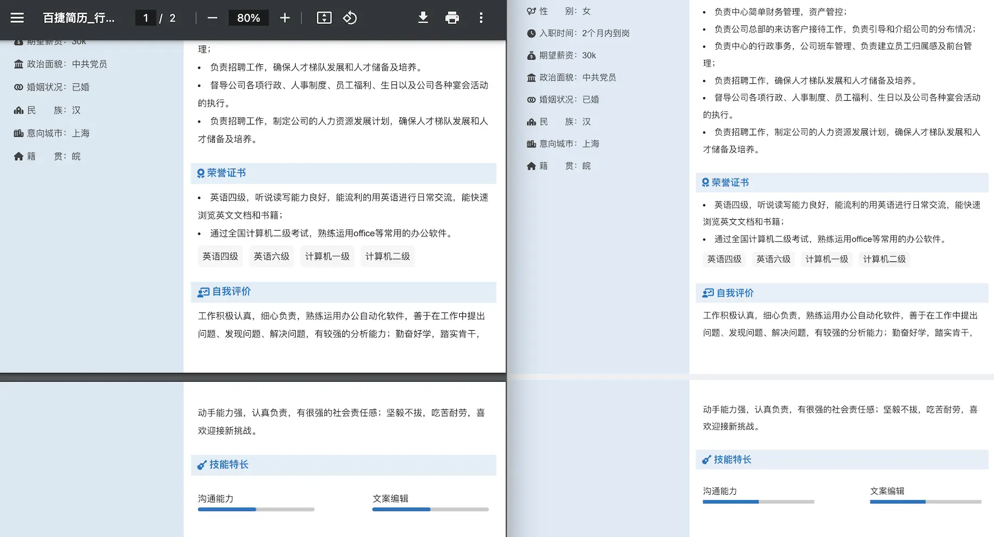Click the 文案编辑 skill bar in the PDF
This screenshot has width=994, height=537.
(x=430, y=509)
